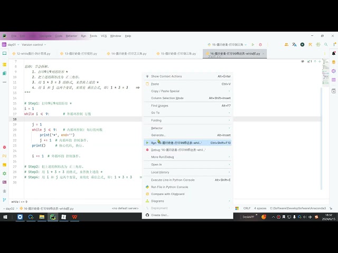Open the Tools menu in menu bar
This screenshot has width=338, height=253.
pyautogui.click(x=93, y=36)
